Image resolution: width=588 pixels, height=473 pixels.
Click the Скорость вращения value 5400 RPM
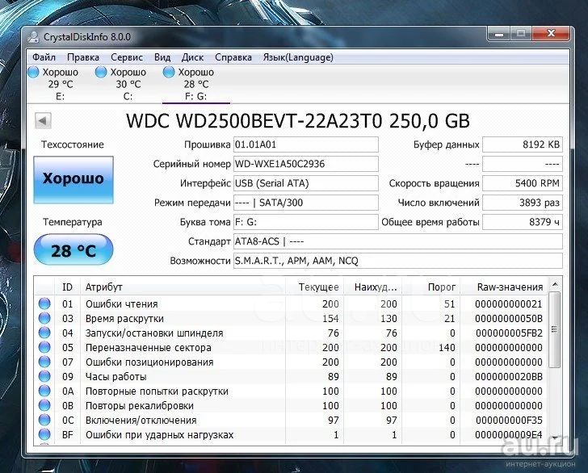(x=523, y=183)
